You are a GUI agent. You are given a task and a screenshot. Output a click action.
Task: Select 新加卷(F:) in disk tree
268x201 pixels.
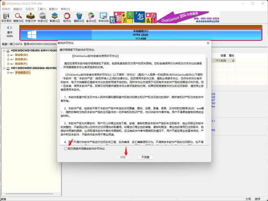pyautogui.click(x=21, y=64)
